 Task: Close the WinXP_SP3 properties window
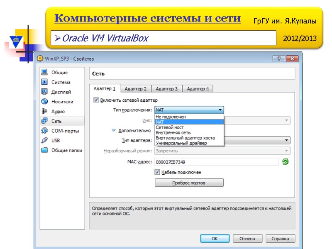pyautogui.click(x=292, y=59)
